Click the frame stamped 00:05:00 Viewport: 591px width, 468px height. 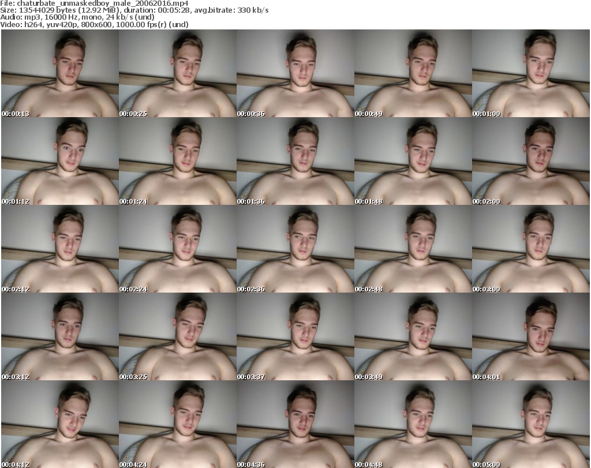click(531, 424)
